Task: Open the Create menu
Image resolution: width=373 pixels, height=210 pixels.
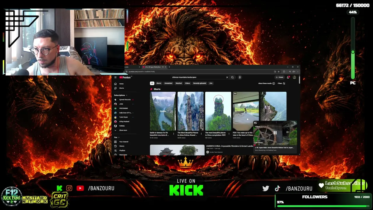Action: (279, 77)
